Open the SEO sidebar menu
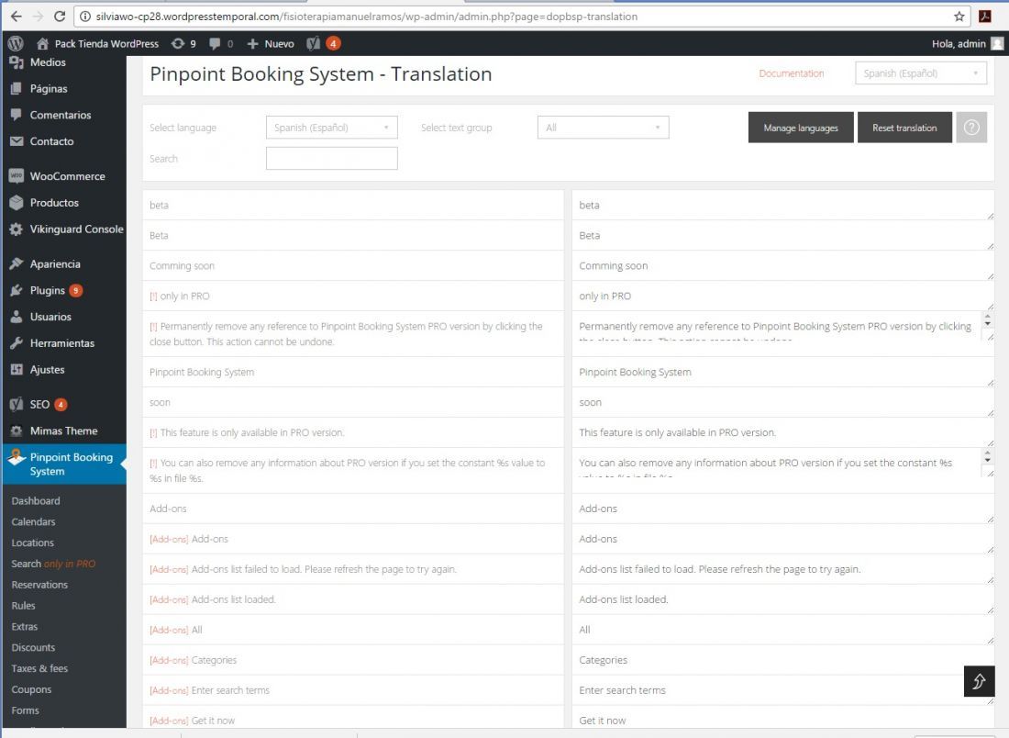 click(x=39, y=405)
